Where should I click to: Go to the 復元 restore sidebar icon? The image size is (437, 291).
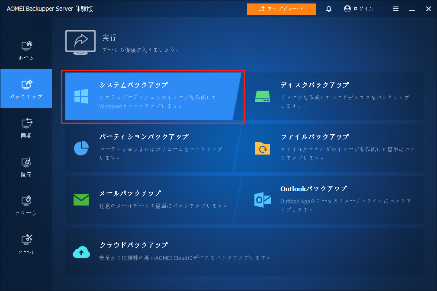tap(26, 162)
